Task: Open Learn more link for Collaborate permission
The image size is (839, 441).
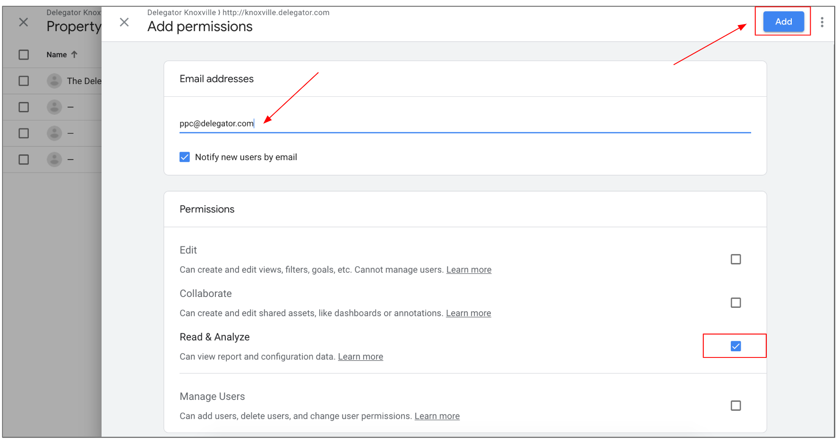Action: coord(468,313)
